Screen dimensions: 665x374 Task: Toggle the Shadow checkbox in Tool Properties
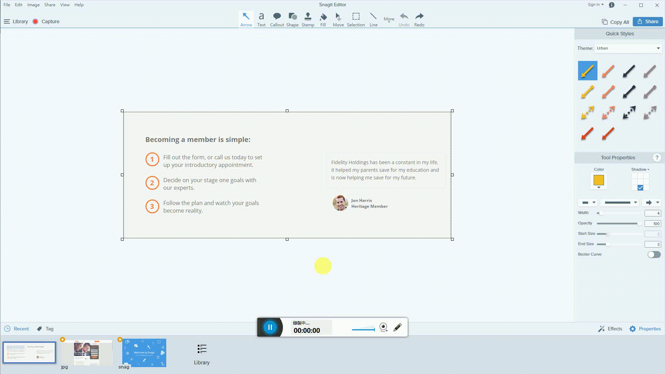640,188
